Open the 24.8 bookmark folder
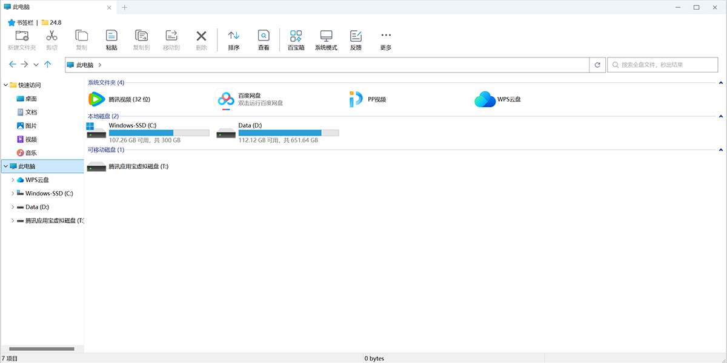This screenshot has height=363, width=727. (x=51, y=22)
